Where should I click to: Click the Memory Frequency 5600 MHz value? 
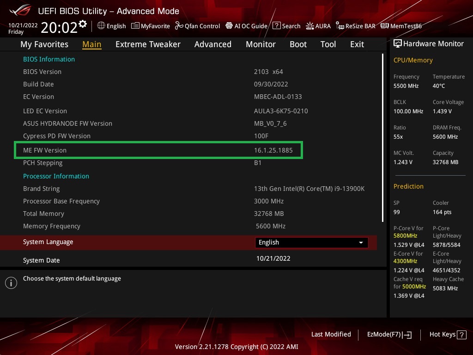pos(271,226)
